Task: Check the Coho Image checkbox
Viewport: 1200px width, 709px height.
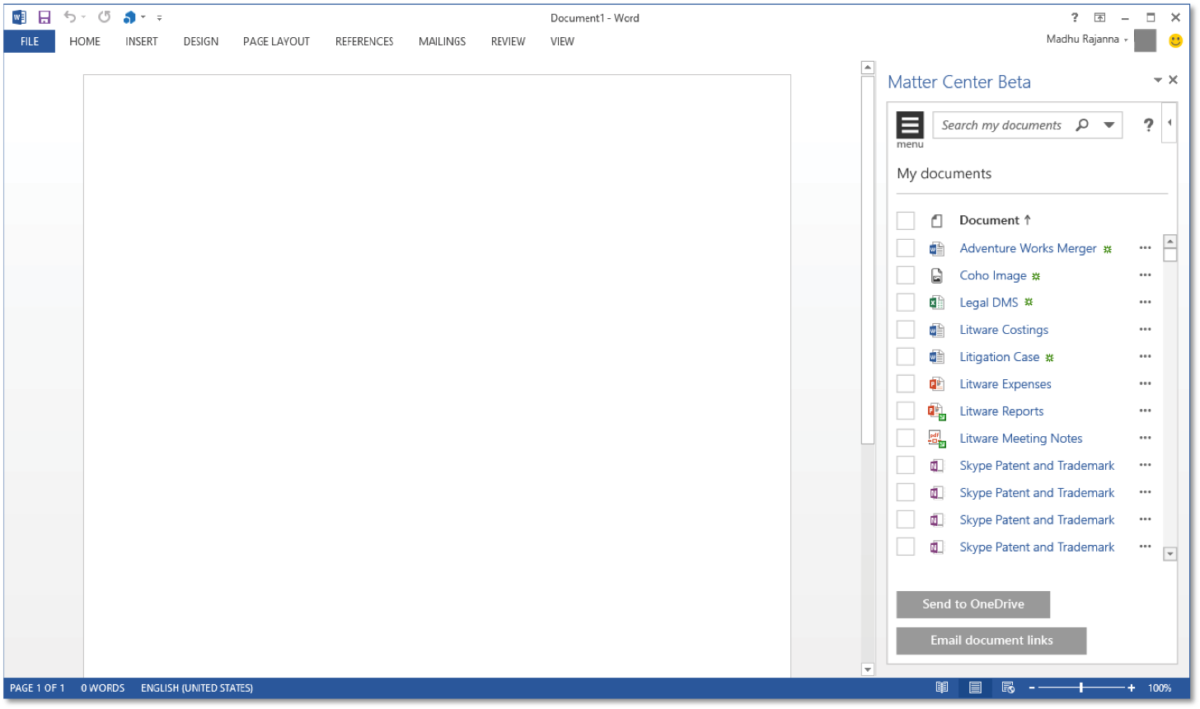Action: point(906,275)
